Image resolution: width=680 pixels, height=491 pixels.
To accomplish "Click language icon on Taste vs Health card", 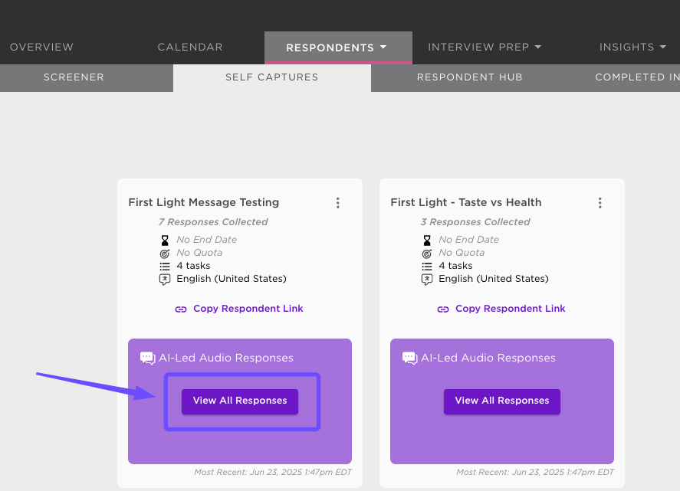I will coord(427,280).
